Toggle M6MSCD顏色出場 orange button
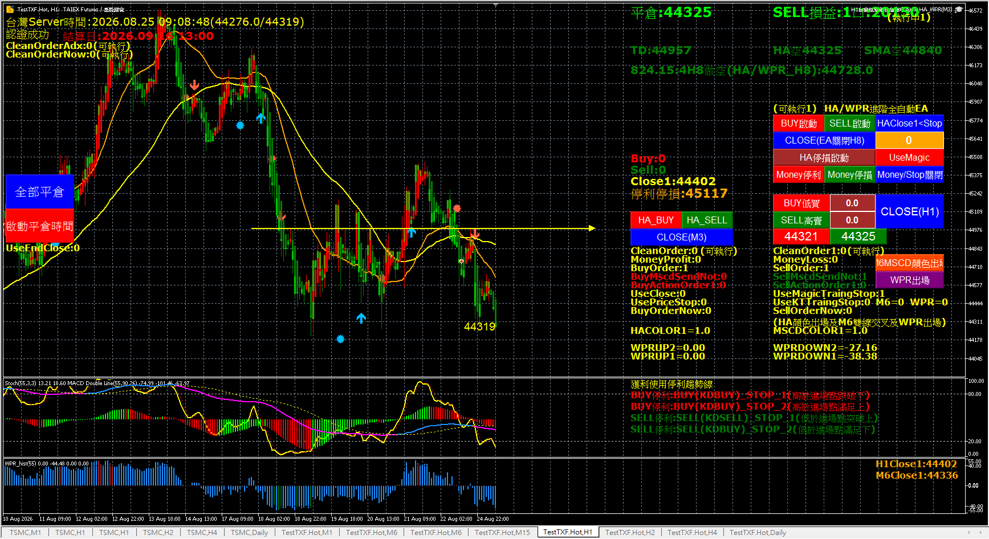This screenshot has width=989, height=539. (909, 263)
